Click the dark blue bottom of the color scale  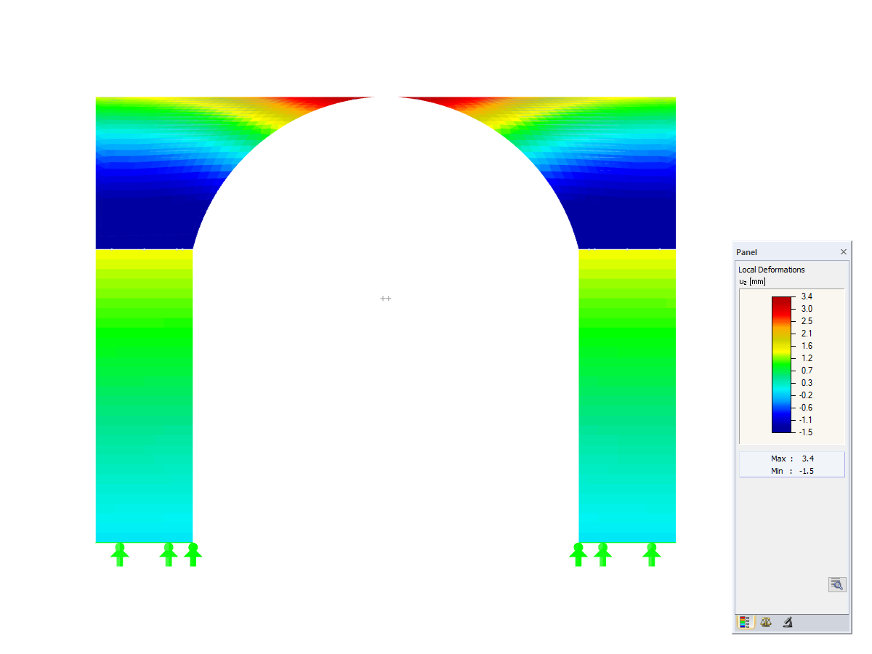[x=782, y=427]
